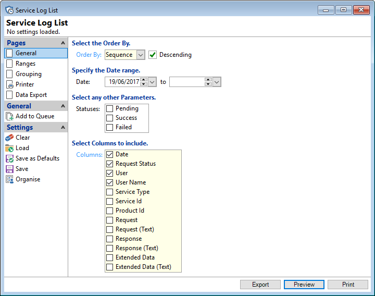This screenshot has width=375, height=296.
Task: Click the Save floppy disk icon
Action: click(x=9, y=169)
